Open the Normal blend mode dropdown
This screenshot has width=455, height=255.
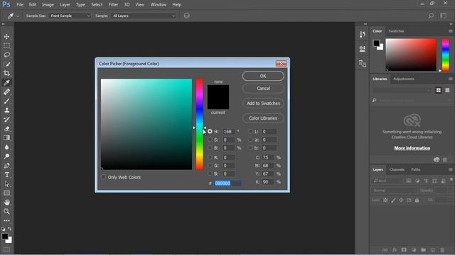coord(394,191)
